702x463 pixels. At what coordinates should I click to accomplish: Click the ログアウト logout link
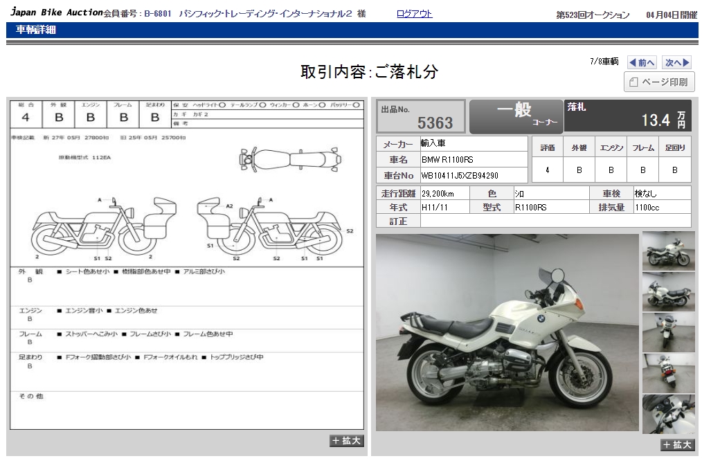point(414,14)
